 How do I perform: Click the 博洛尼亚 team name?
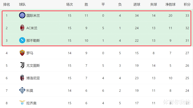[x=33, y=78]
